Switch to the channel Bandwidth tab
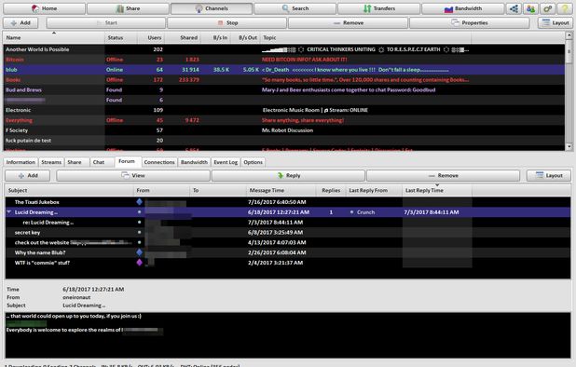This screenshot has width=576, height=367. click(x=194, y=162)
